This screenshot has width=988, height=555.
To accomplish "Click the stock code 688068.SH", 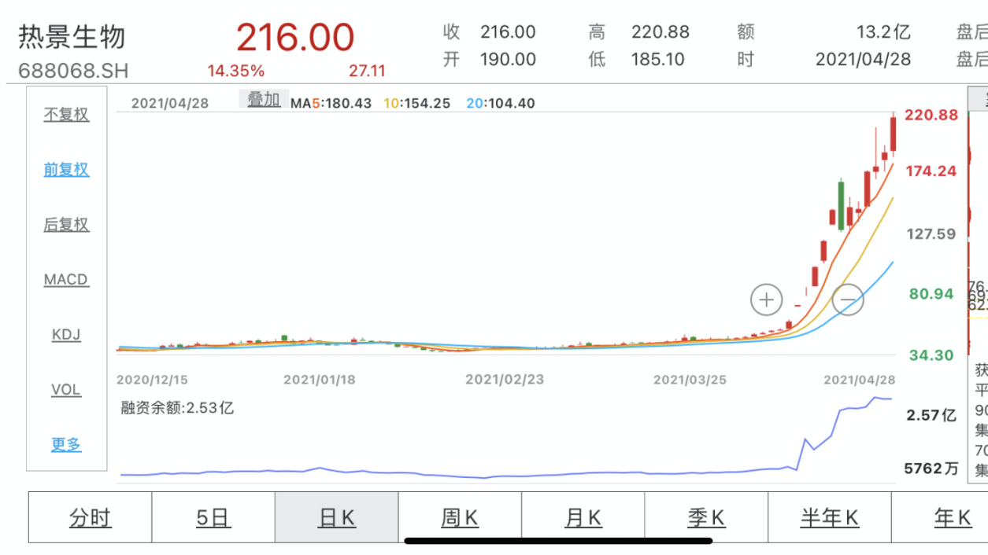I will point(73,71).
